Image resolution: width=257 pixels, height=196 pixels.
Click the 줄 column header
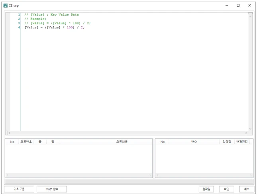[x=40, y=142]
